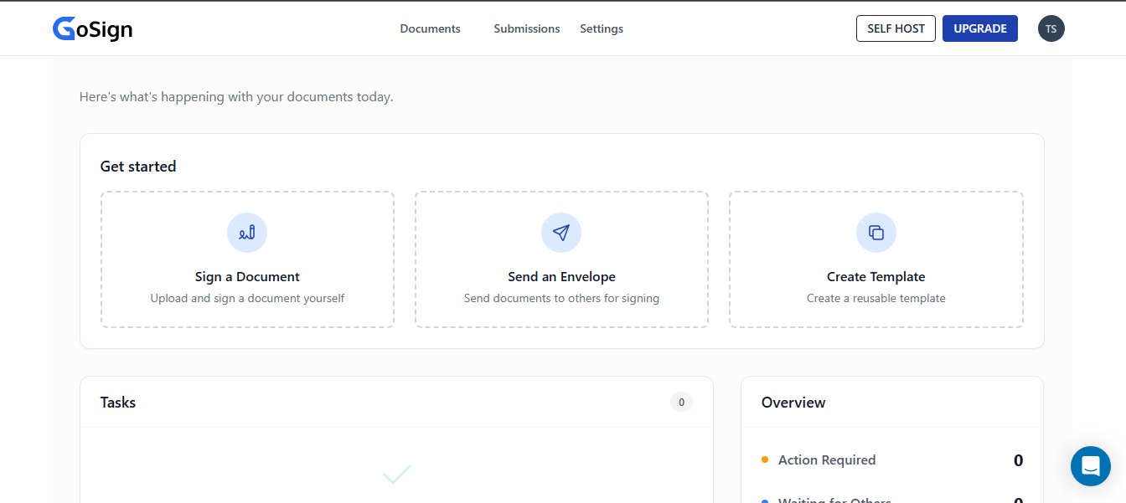Screen dimensions: 1126x503
Task: Go to the Submissions page
Action: (526, 28)
